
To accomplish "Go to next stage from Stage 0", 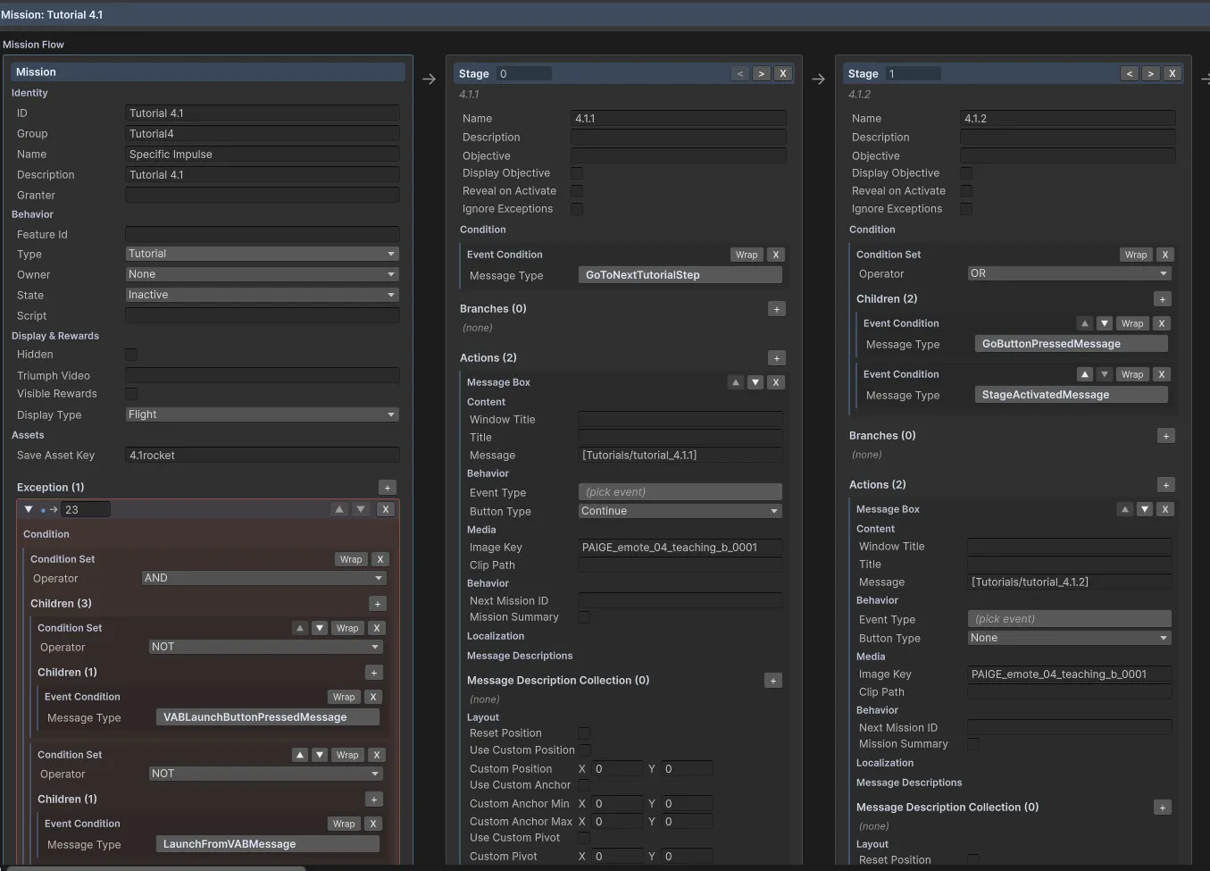I will (762, 74).
